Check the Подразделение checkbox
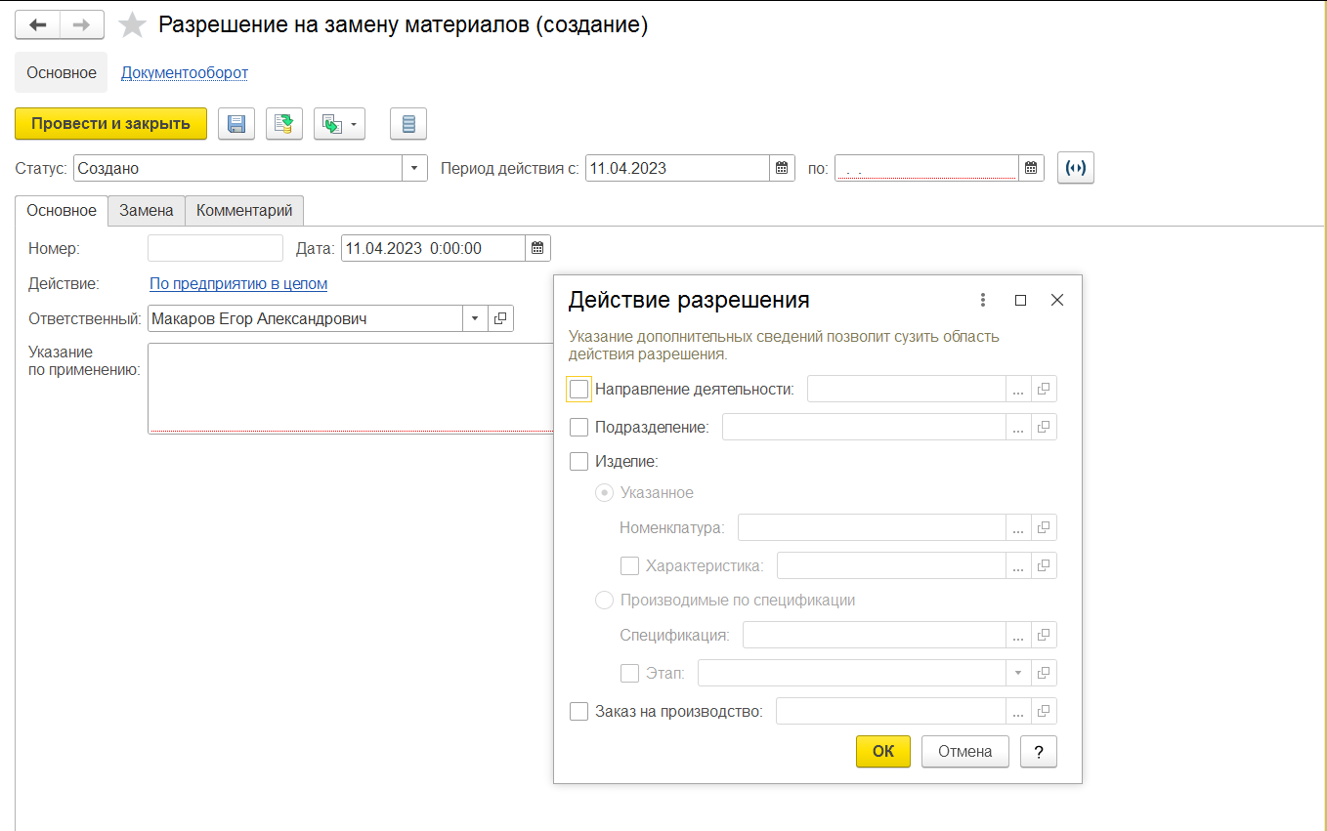The width and height of the screenshot is (1327, 831). click(x=578, y=427)
